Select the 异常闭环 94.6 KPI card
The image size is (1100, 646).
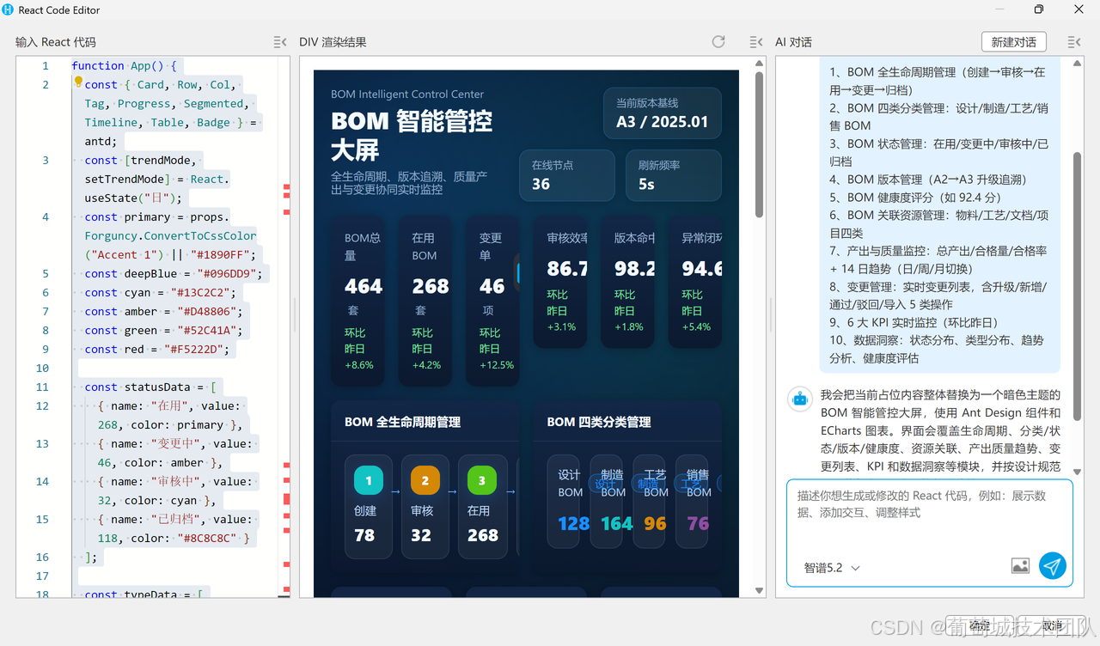(x=695, y=282)
